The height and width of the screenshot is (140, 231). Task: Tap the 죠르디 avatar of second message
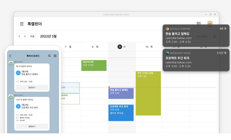11,97
